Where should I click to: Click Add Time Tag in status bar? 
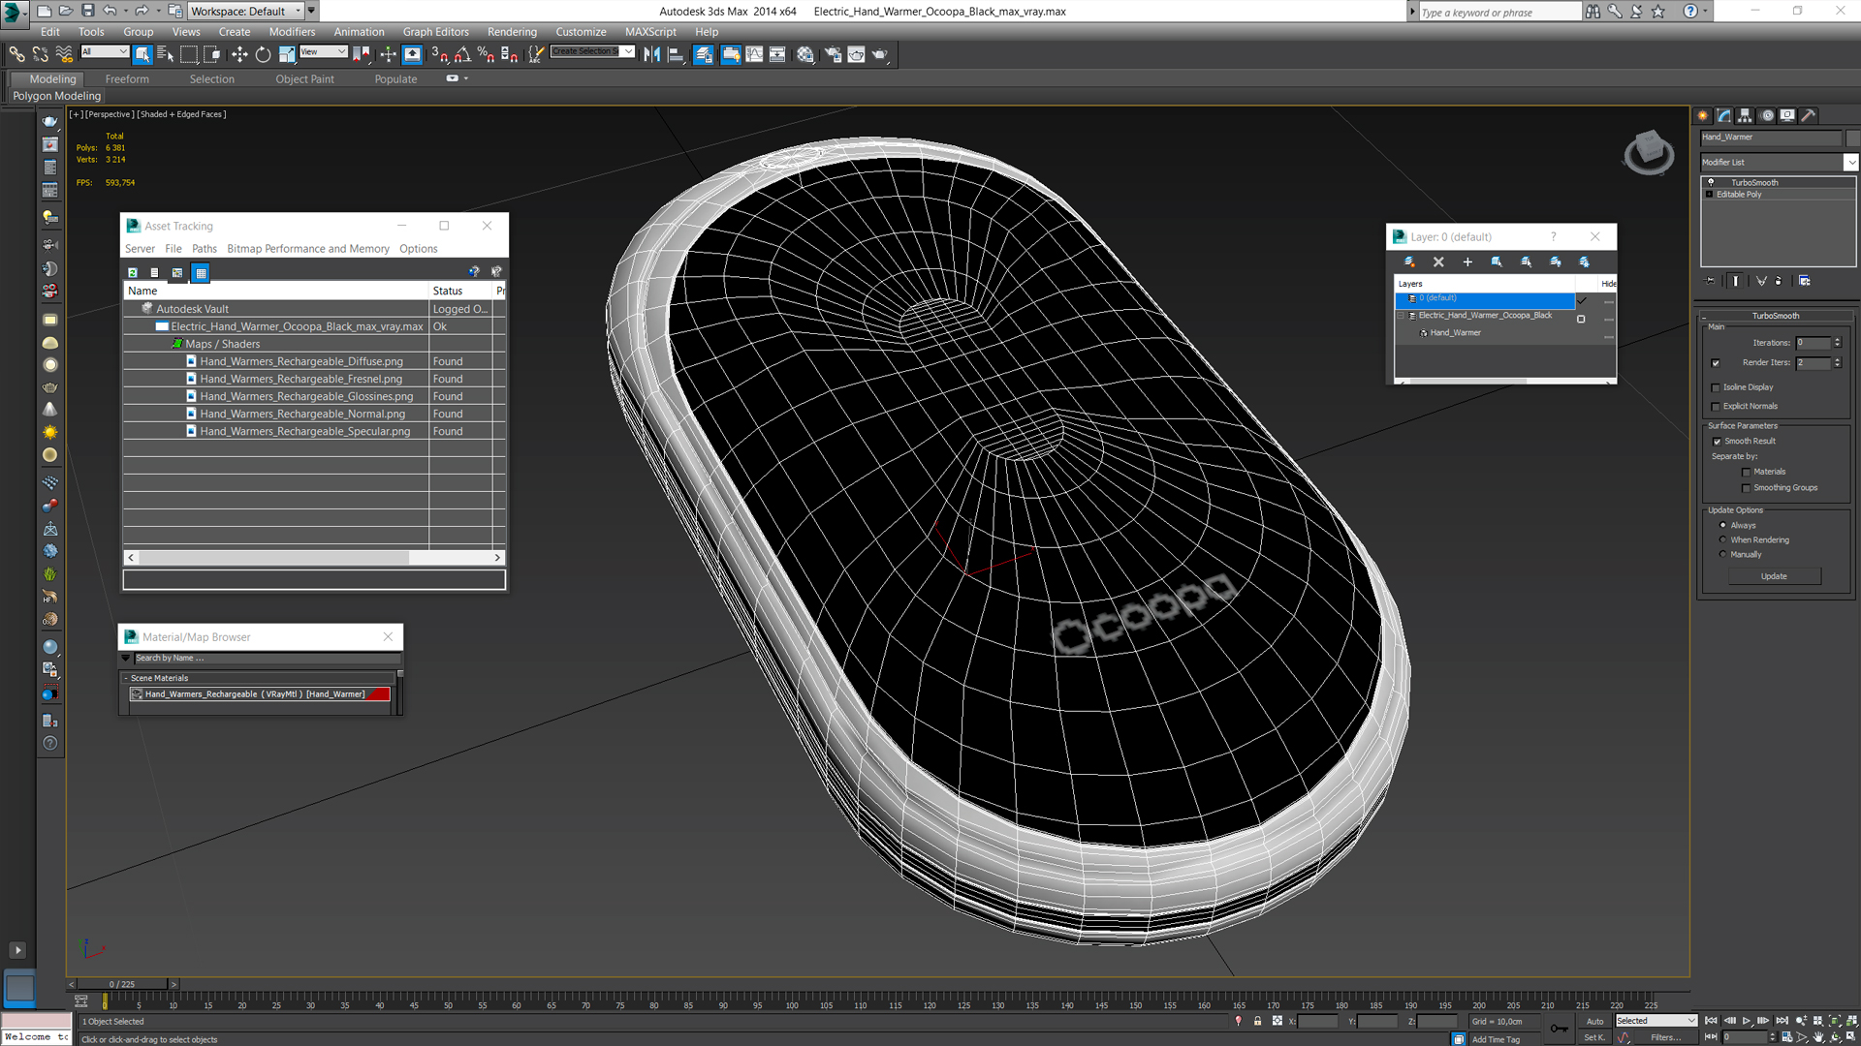point(1496,1039)
